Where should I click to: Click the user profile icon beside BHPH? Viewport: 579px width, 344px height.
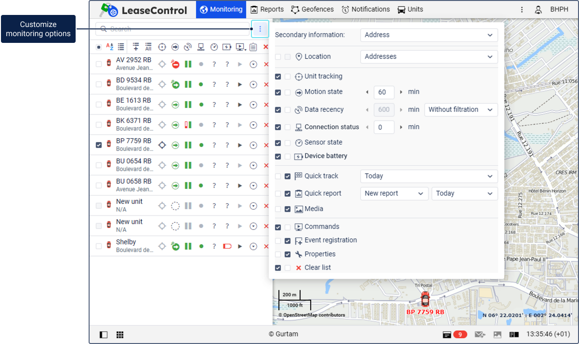click(x=539, y=10)
